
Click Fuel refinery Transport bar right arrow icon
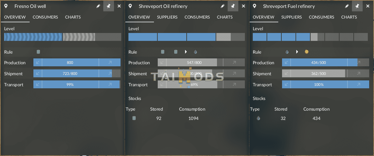pos(358,85)
